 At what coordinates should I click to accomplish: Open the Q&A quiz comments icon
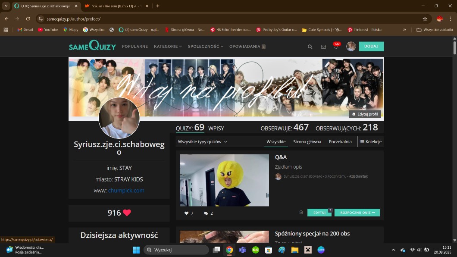tap(206, 213)
